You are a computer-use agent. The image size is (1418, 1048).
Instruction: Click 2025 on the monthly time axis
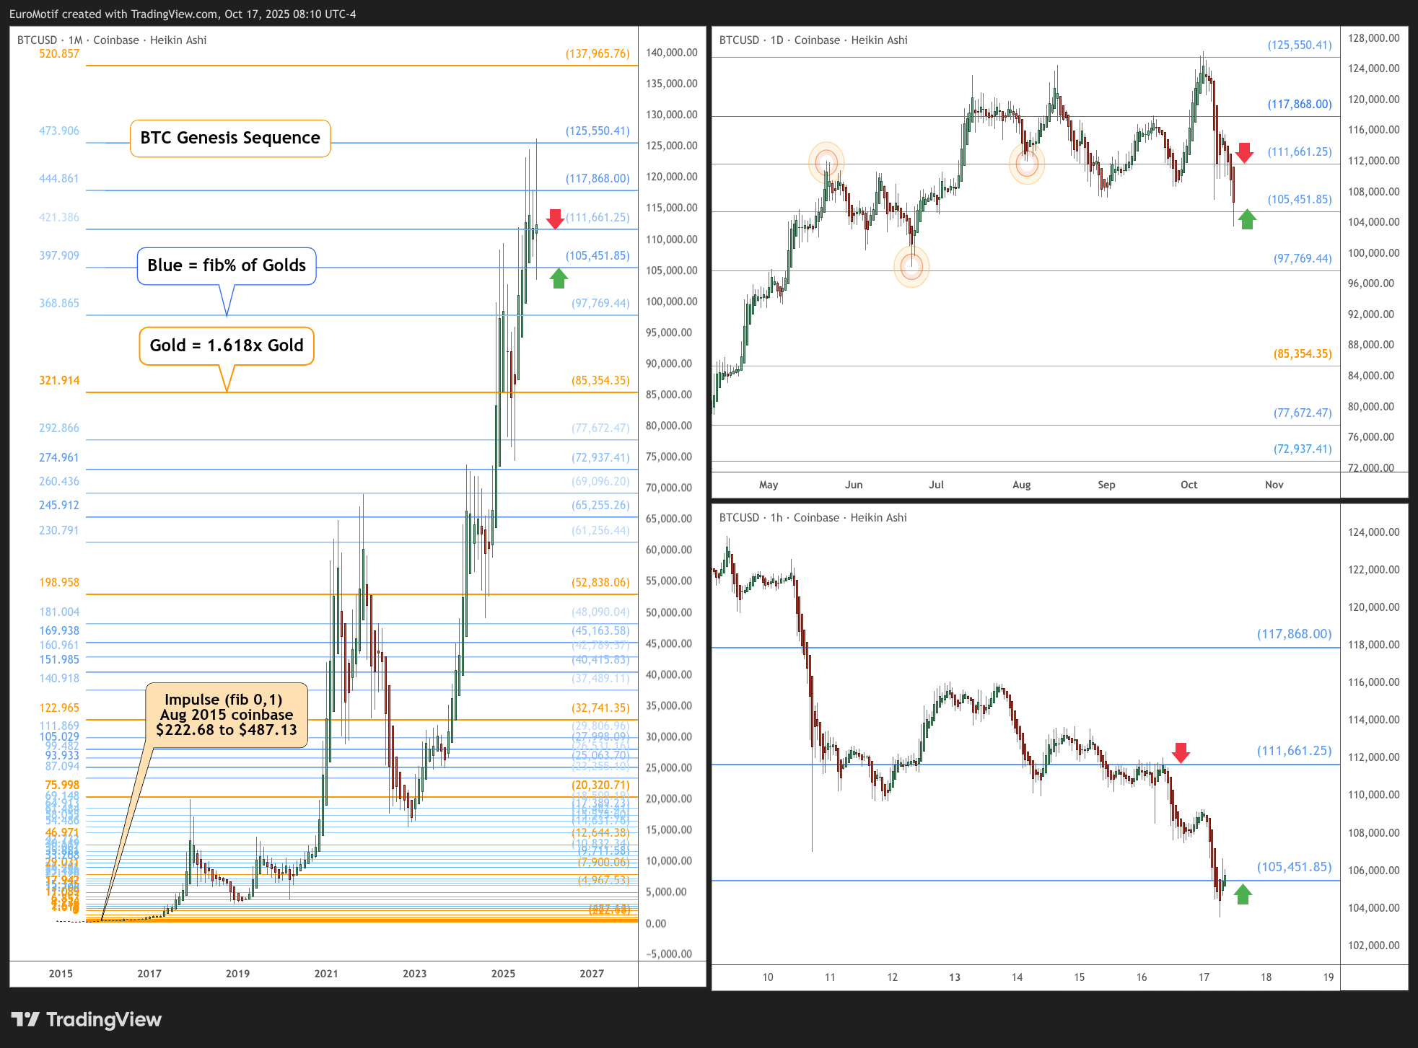tap(503, 974)
